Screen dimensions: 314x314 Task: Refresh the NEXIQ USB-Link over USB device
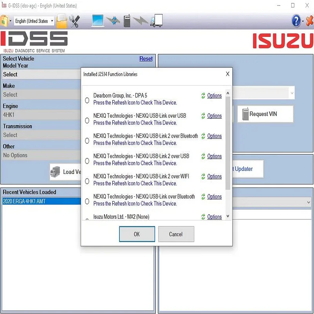[x=203, y=116]
